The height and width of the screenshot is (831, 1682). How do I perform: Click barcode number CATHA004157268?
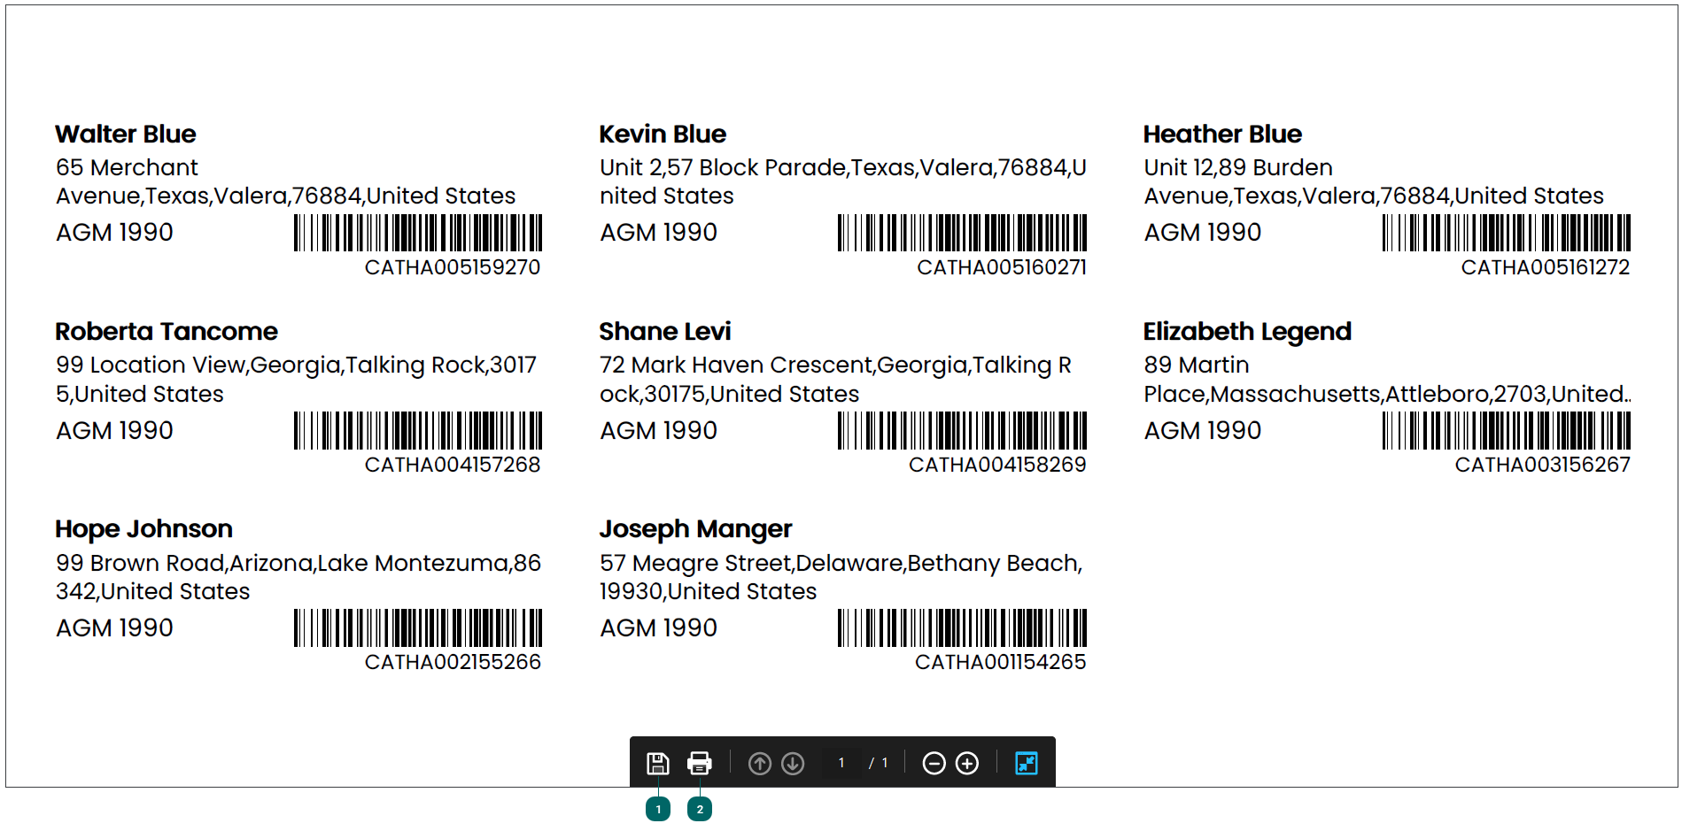pos(453,465)
